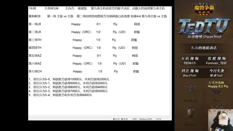This screenshot has width=233, height=131.
Task: Click 第五场AZ row label
Action: (35, 56)
